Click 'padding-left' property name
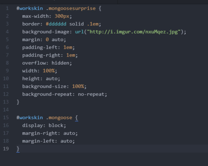208x166 pixels. point(40,48)
